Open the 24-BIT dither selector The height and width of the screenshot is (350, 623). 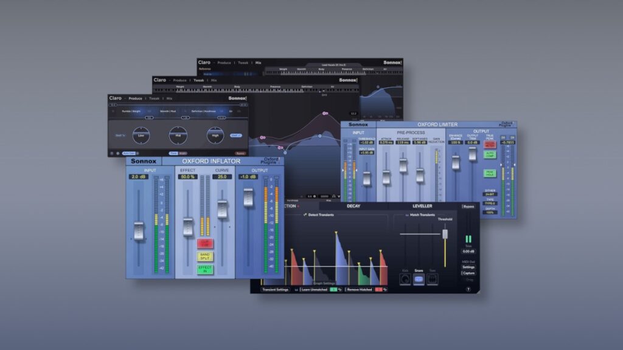(x=489, y=194)
